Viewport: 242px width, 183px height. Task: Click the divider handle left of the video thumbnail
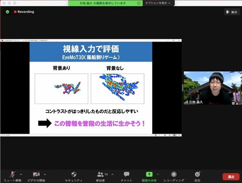pos(183,88)
